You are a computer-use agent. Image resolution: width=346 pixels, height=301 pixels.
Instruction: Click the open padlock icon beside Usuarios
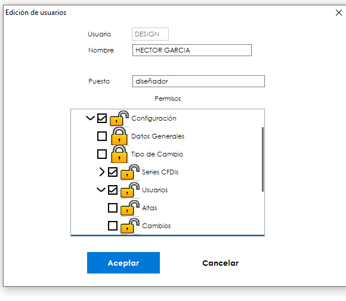point(130,190)
